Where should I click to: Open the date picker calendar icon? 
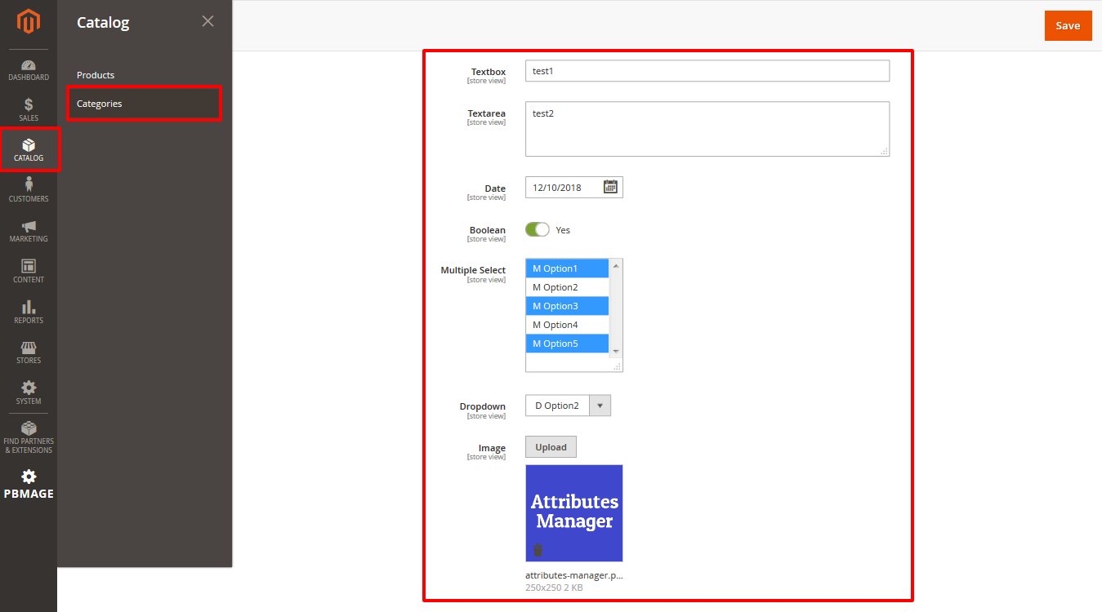click(x=610, y=187)
